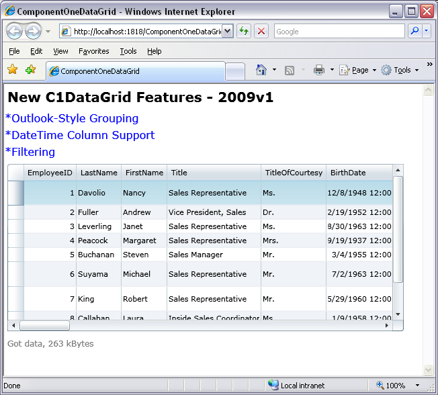The image size is (438, 395).
Task: Click the Vice President, Sales cell
Action: coord(214,212)
